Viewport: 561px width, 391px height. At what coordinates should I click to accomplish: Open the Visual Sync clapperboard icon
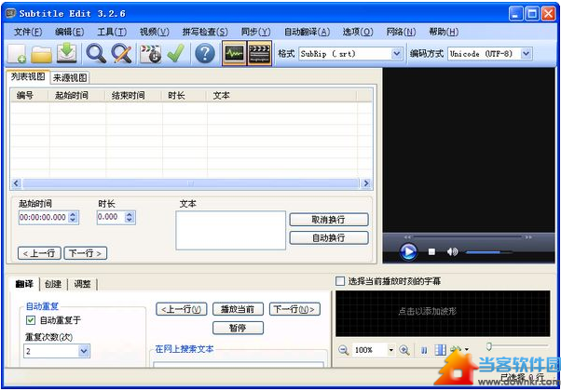coord(150,54)
